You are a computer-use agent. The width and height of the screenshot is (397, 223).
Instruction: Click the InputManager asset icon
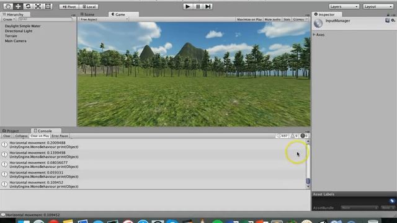pos(318,24)
